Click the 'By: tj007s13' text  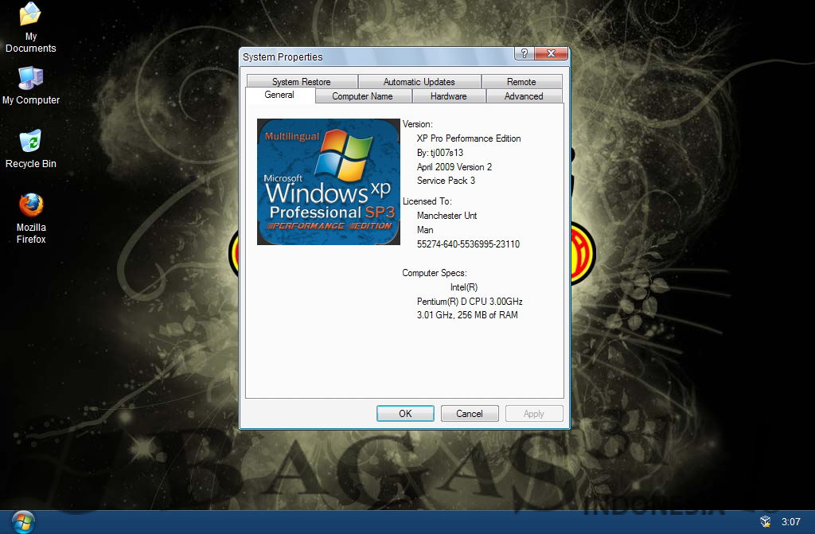click(439, 153)
